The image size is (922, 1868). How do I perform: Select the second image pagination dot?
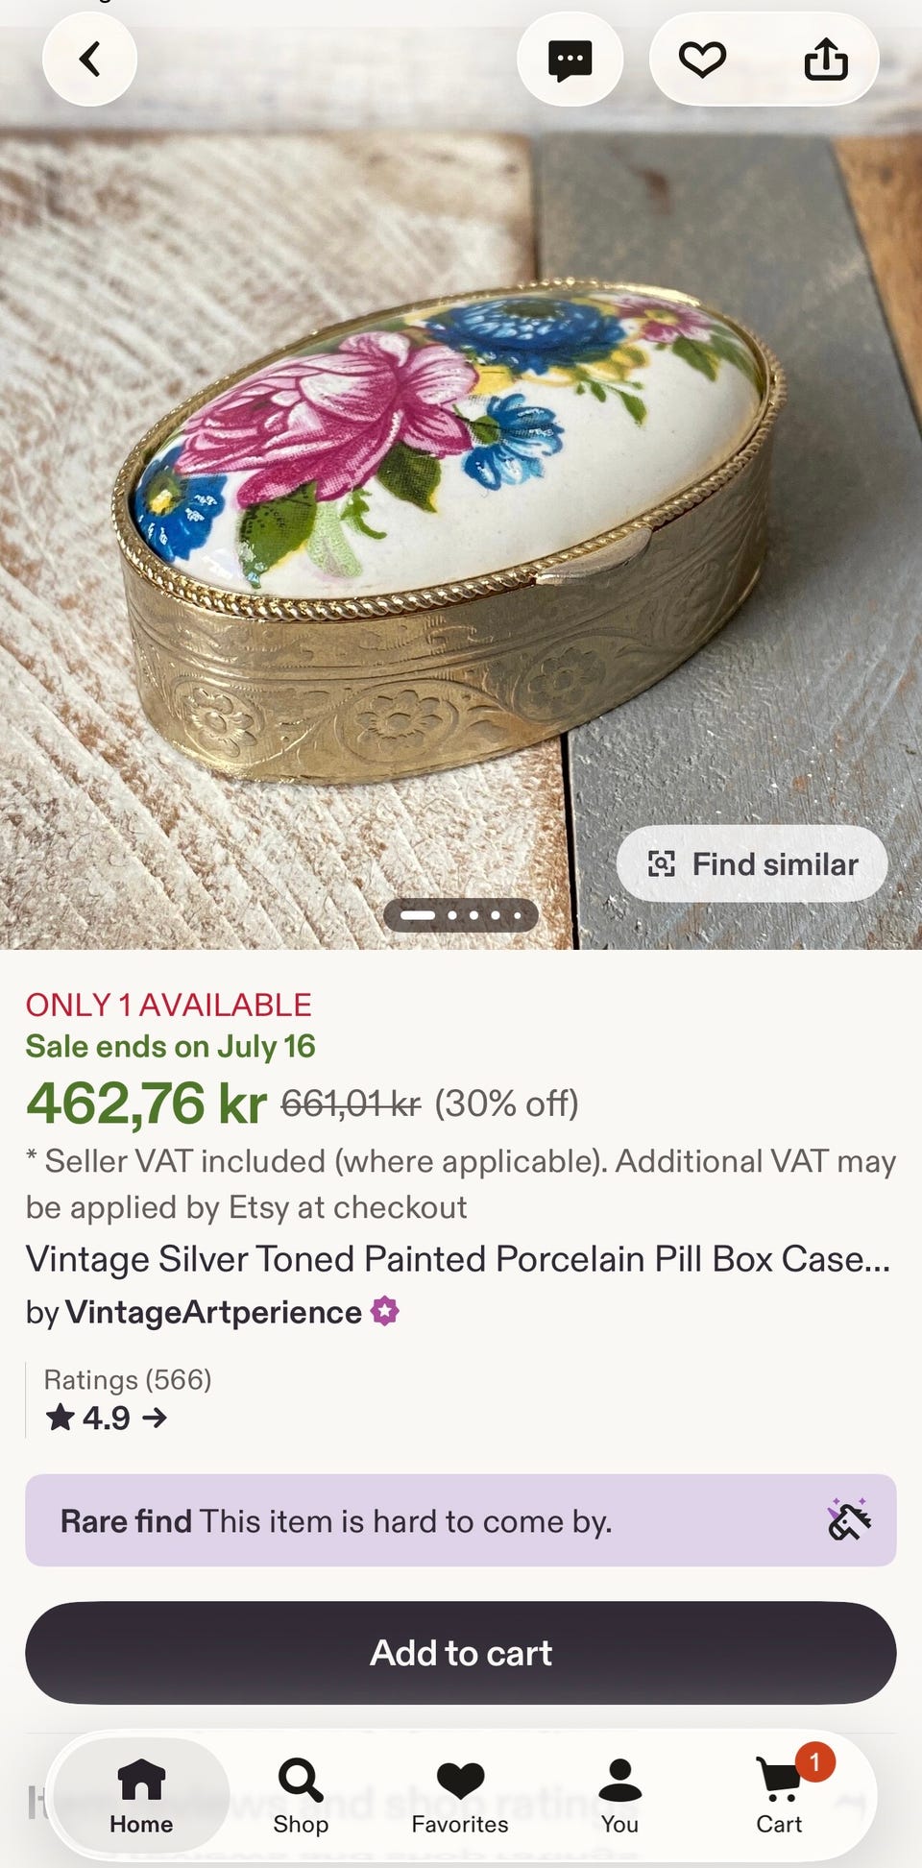pos(452,915)
